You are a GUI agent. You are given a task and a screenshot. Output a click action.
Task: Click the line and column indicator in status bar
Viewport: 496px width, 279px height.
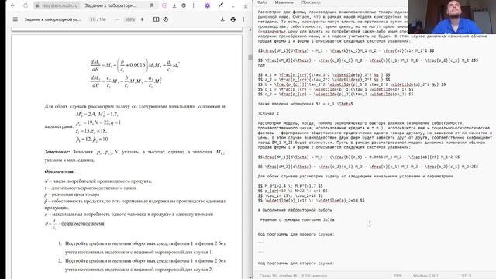278,276
